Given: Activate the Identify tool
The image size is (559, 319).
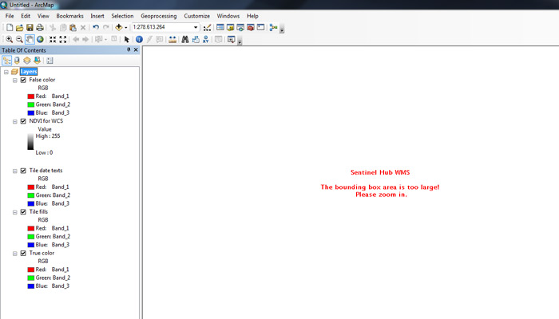Looking at the screenshot, I should tap(140, 39).
